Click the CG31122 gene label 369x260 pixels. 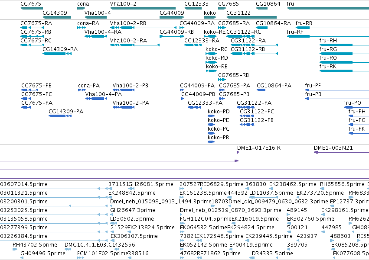tap(238, 13)
